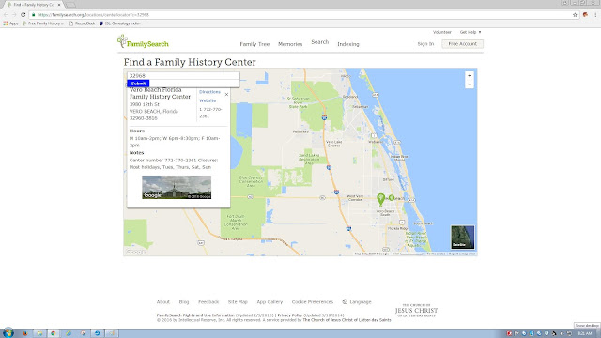Open the center's Website link
The height and width of the screenshot is (338, 601).
[208, 100]
